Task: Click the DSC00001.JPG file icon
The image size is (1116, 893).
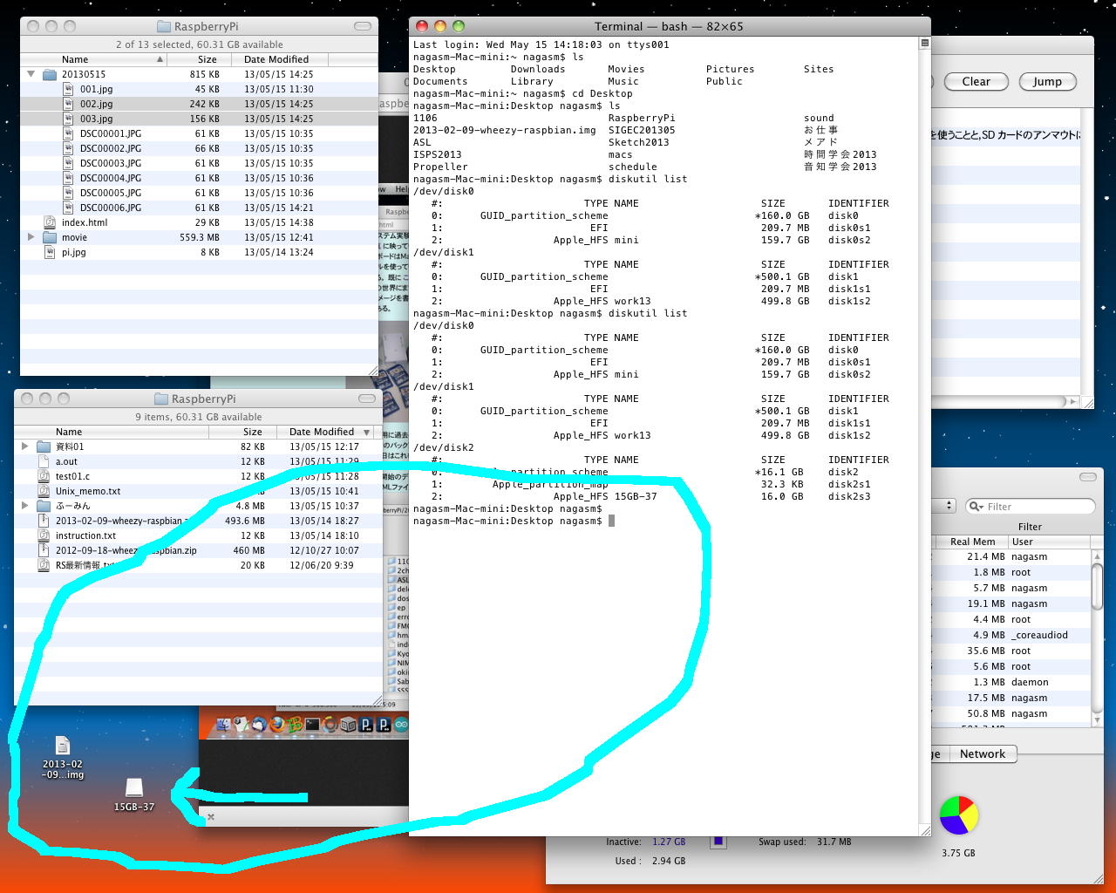Action: click(x=70, y=133)
